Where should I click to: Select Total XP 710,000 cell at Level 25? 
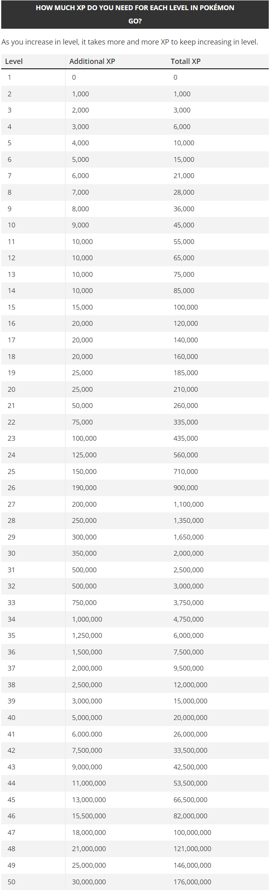click(186, 471)
